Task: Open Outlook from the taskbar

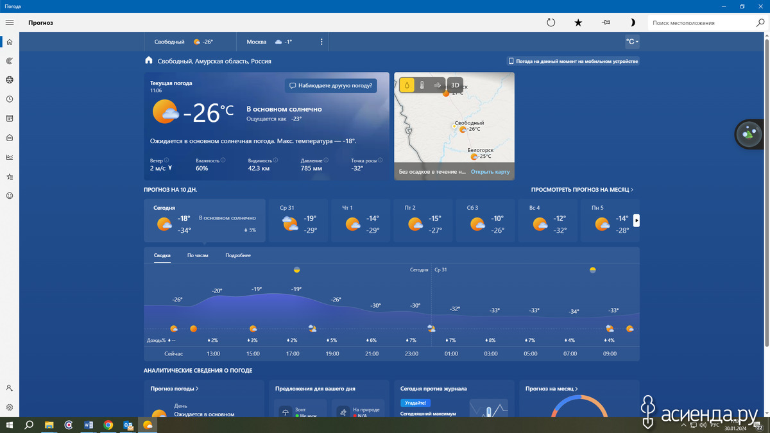Action: click(x=128, y=425)
